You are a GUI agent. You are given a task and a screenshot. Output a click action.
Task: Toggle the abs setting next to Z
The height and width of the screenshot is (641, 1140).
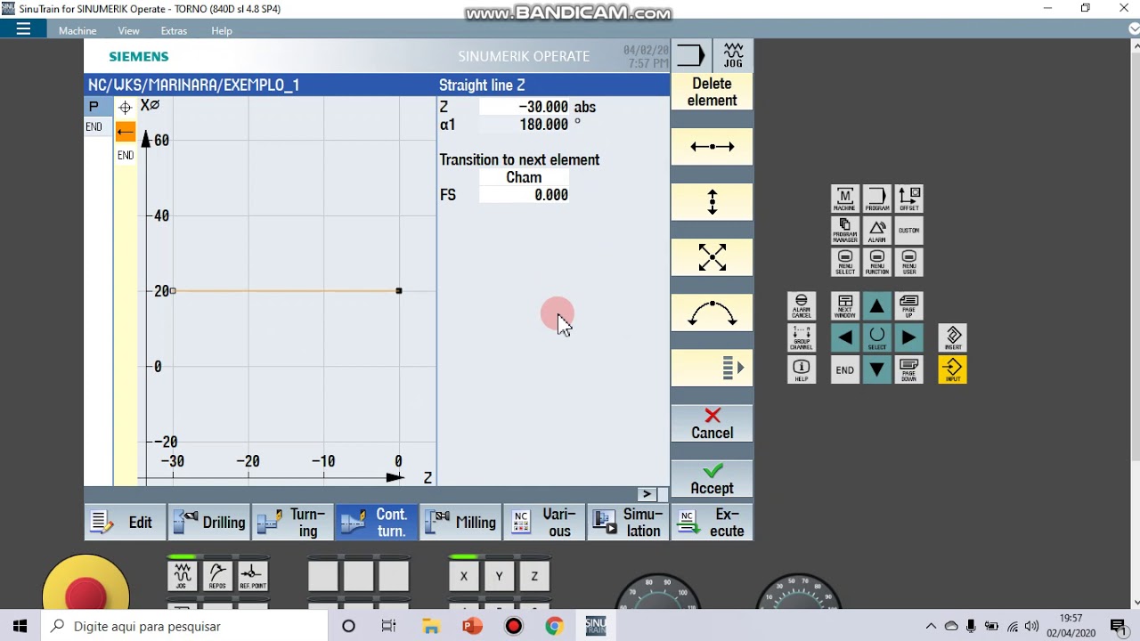584,107
